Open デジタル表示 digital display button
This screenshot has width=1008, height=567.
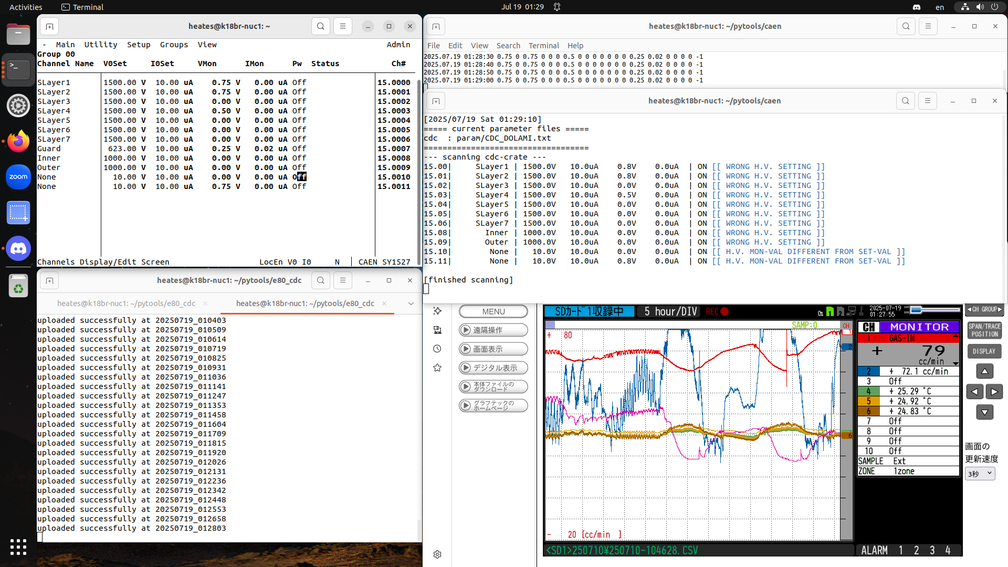tap(493, 368)
